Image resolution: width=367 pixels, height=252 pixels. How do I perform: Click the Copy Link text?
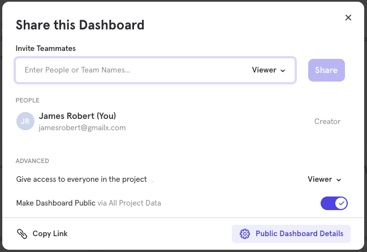pyautogui.click(x=50, y=233)
